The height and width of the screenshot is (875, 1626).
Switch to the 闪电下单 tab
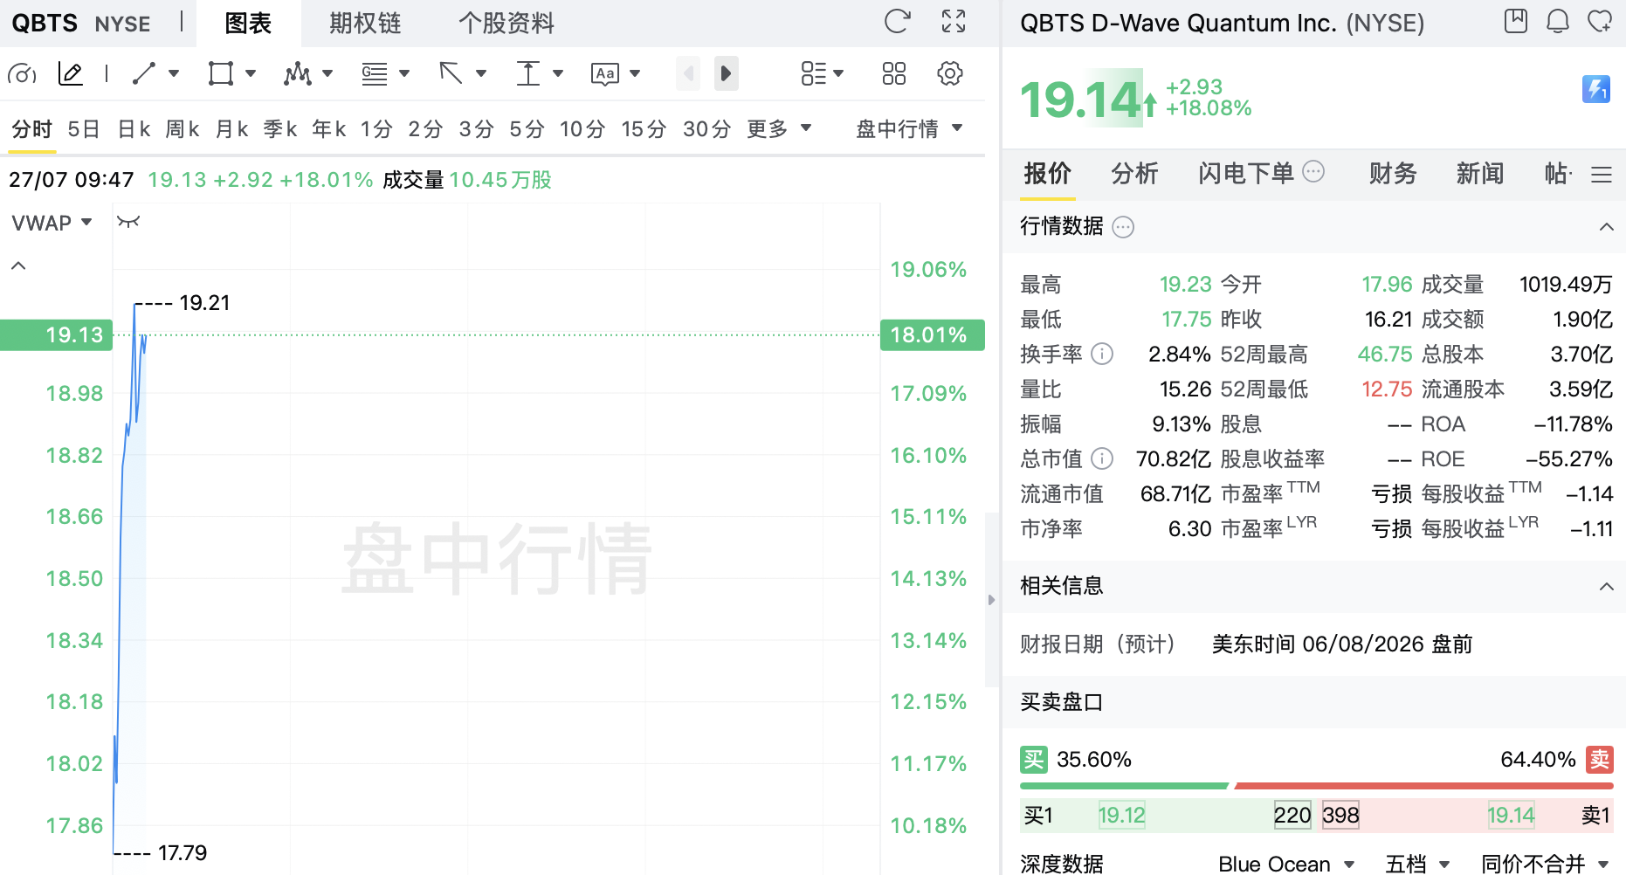click(1246, 174)
